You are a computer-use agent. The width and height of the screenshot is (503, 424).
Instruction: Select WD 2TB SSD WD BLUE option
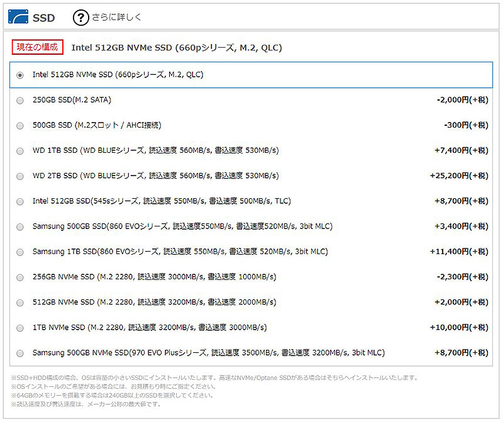point(20,176)
